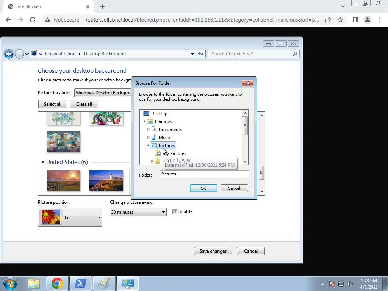This screenshot has width=388, height=291.
Task: Open Chrome side panel icon
Action: [355, 20]
